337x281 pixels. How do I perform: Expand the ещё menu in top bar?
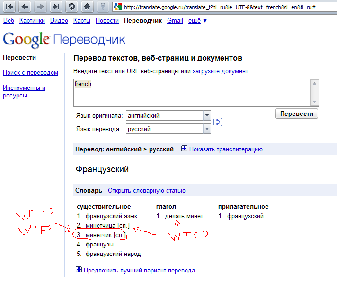pyautogui.click(x=197, y=21)
